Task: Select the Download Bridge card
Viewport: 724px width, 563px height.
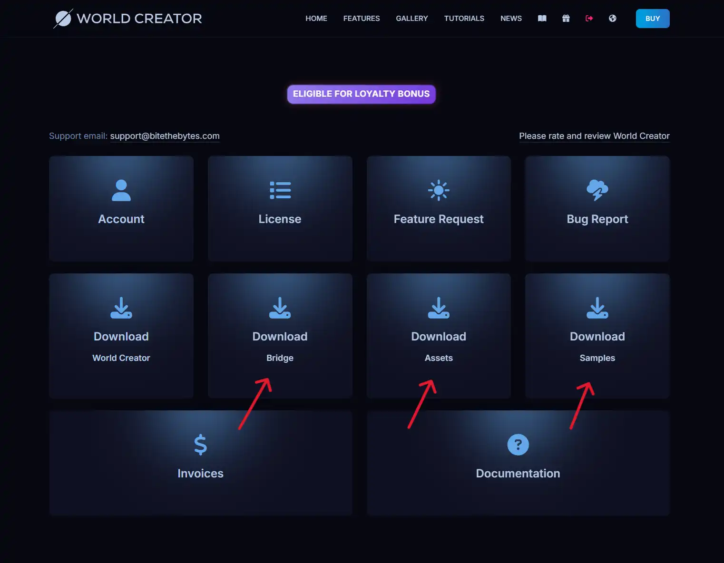Action: click(280, 335)
